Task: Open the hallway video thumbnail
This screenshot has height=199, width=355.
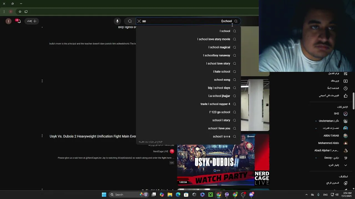Action: pos(255,105)
